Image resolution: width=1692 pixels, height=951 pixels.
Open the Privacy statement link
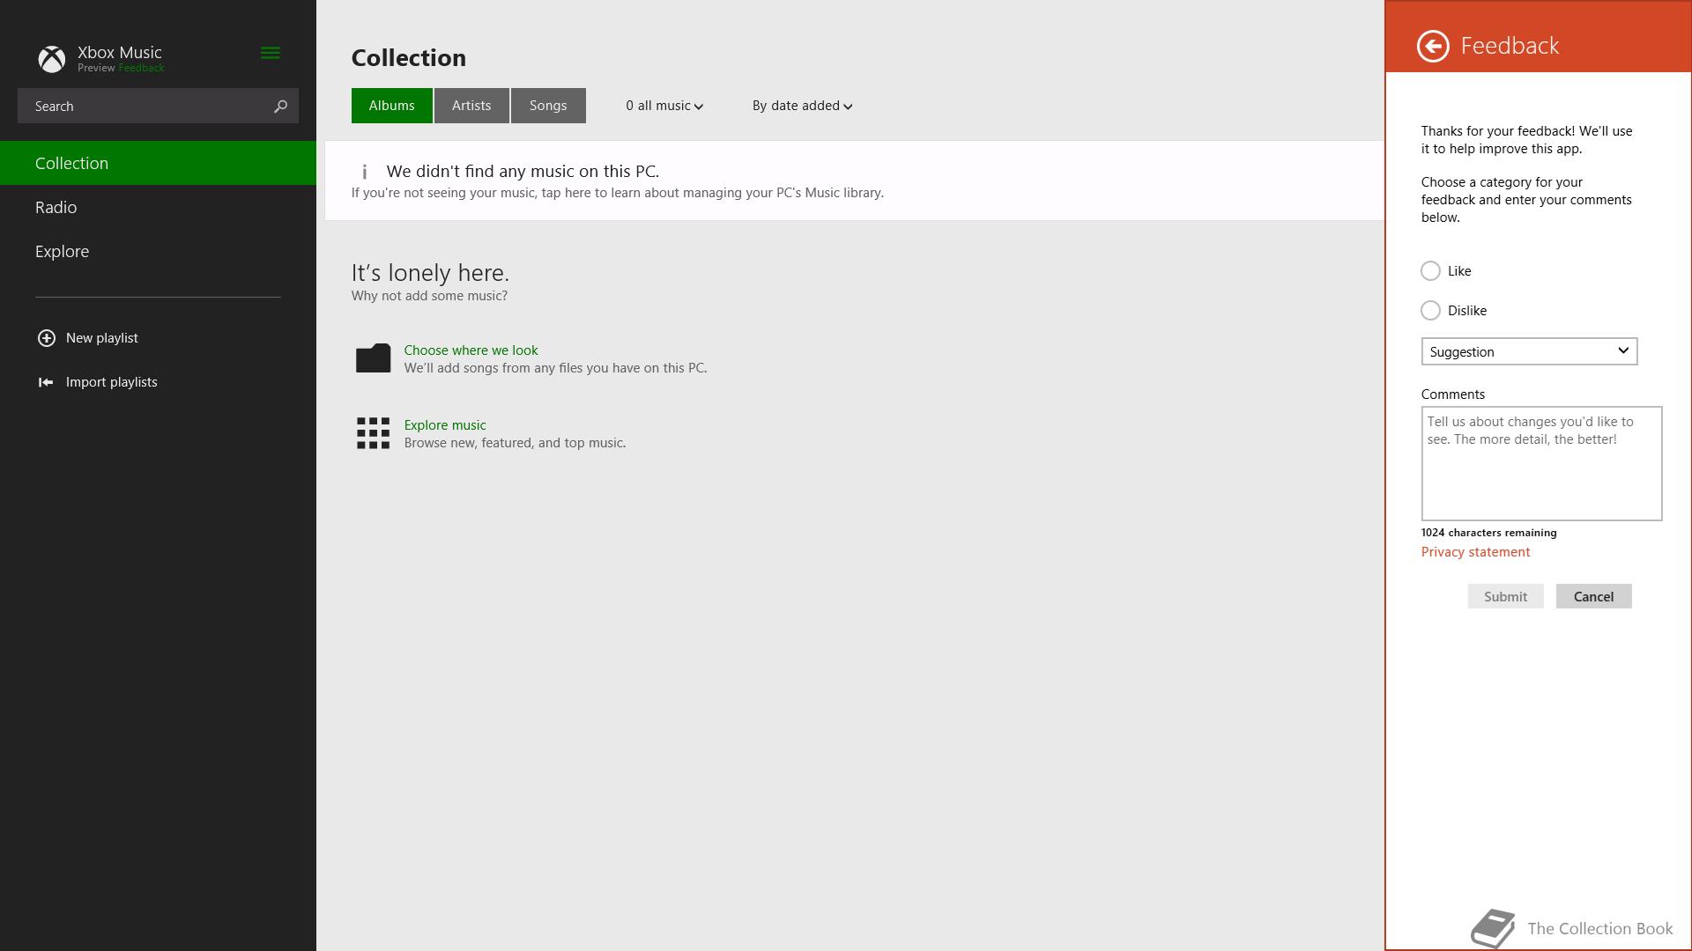click(x=1475, y=552)
